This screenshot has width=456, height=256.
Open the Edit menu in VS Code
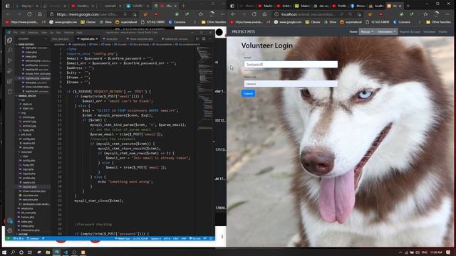click(23, 33)
